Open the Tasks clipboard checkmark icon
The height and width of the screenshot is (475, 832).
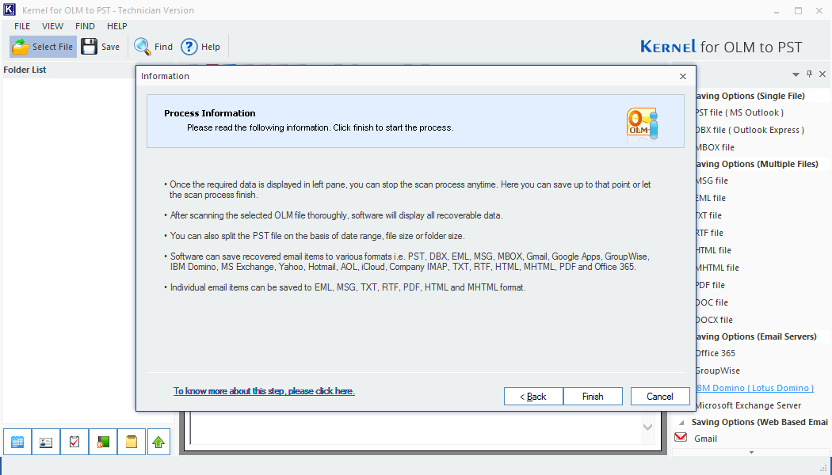pyautogui.click(x=74, y=442)
